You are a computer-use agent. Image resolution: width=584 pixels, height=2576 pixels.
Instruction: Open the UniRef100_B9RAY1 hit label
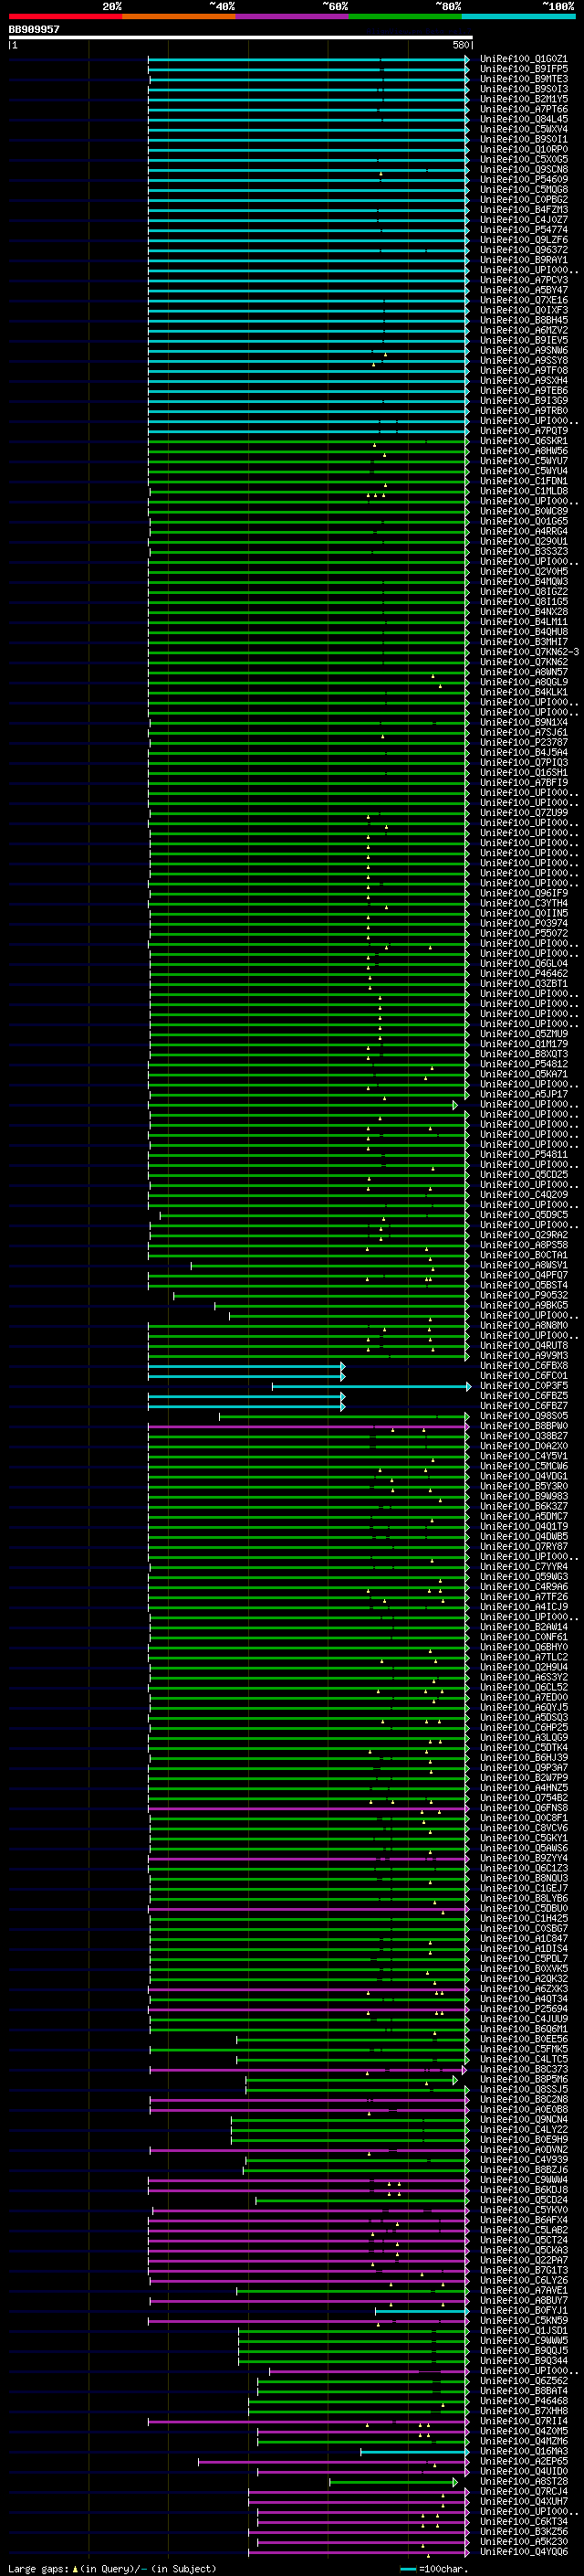click(x=524, y=260)
